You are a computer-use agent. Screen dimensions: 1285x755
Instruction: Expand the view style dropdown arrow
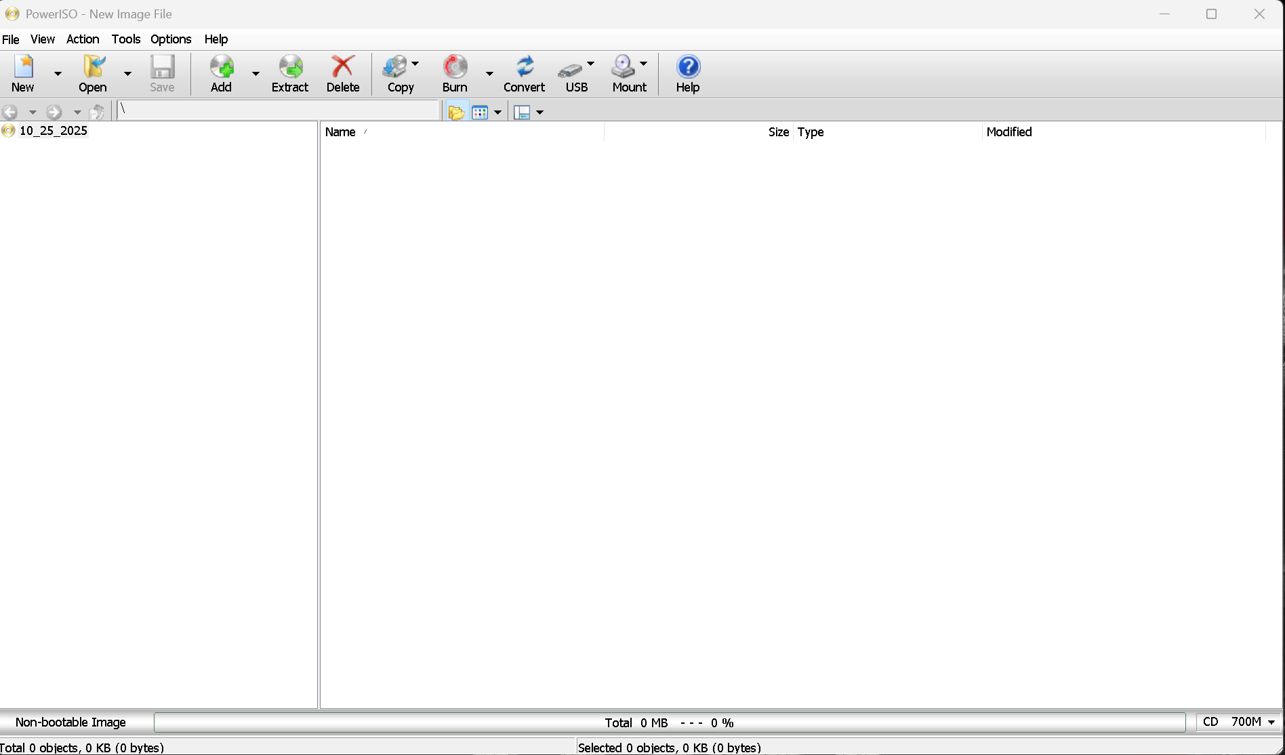(x=497, y=112)
